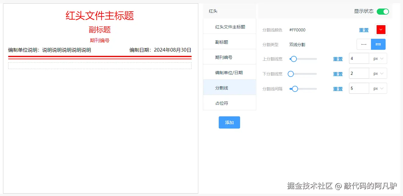Click the 上分割线宽 slider handle
The height and width of the screenshot is (196, 403).
coord(294,59)
